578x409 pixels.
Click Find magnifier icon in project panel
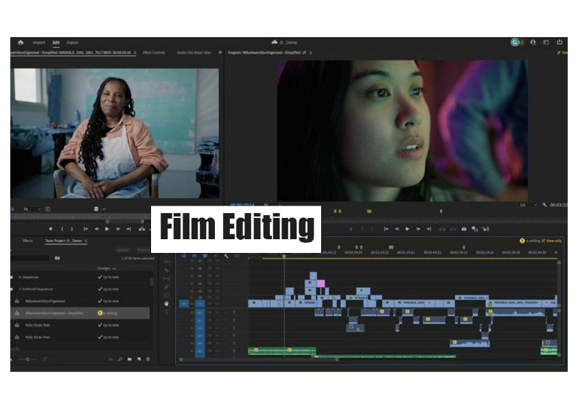(120, 359)
